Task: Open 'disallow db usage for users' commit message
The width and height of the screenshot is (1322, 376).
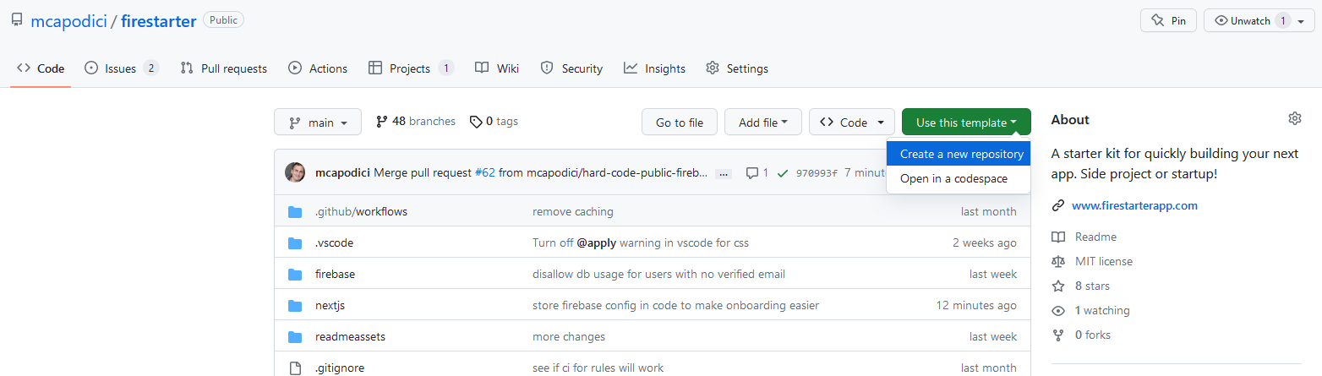Action: [x=658, y=274]
